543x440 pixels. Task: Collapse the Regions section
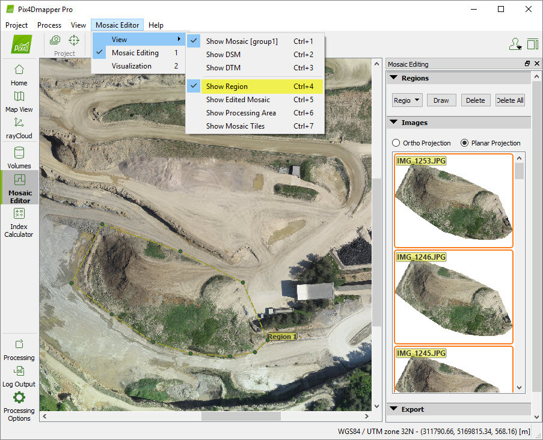tap(394, 78)
